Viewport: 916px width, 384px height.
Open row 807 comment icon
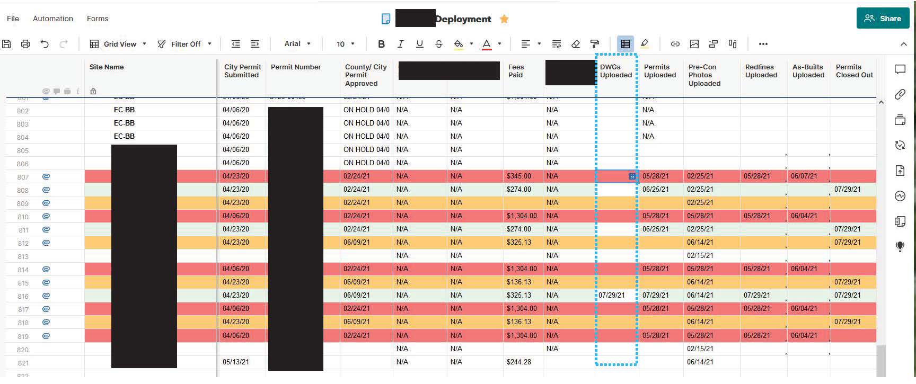[46, 176]
